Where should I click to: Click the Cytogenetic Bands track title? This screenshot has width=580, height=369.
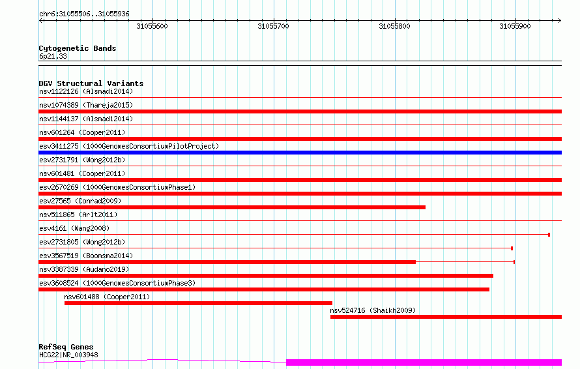click(x=78, y=48)
